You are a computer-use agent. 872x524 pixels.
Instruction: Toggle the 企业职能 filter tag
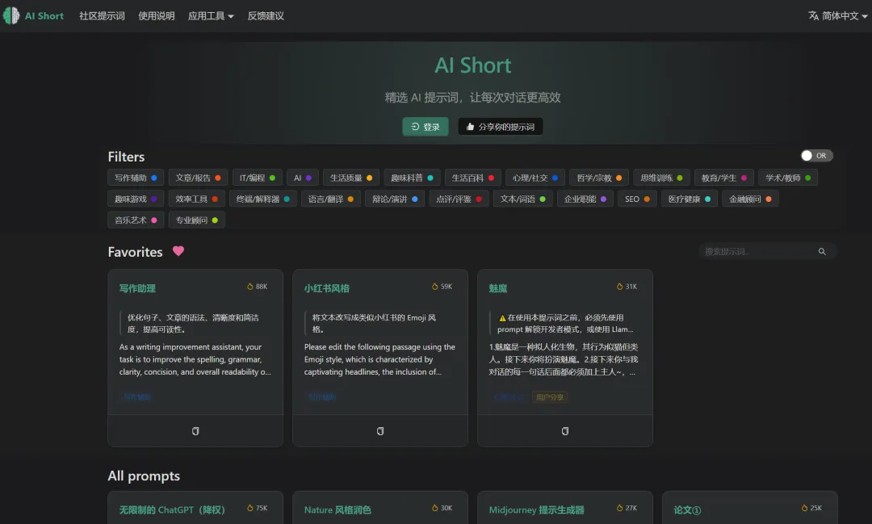tap(585, 199)
